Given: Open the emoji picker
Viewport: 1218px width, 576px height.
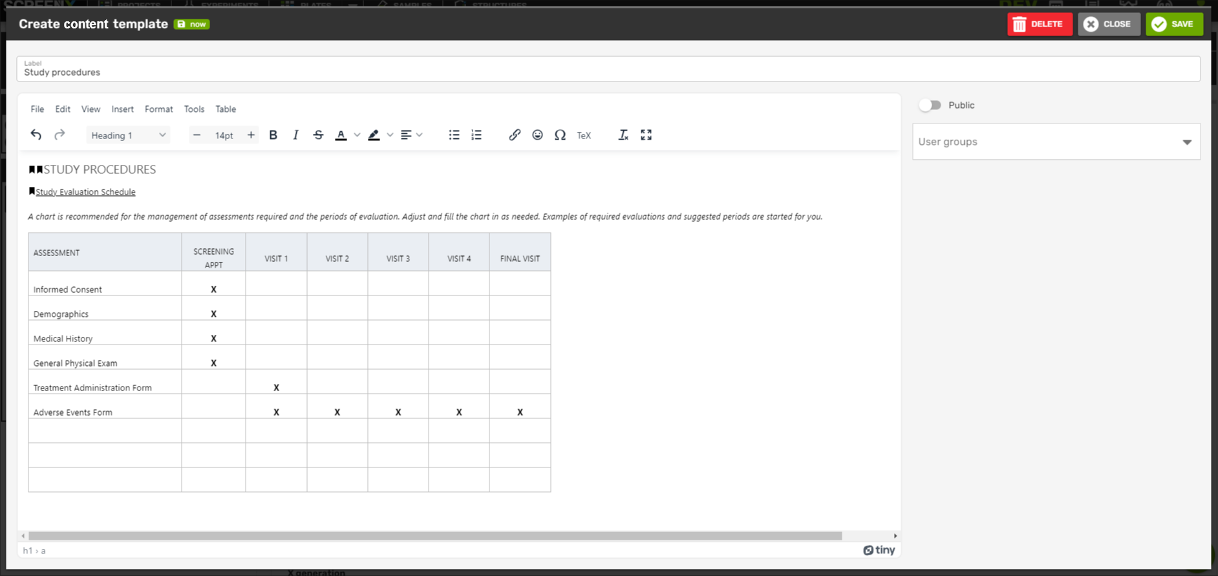Looking at the screenshot, I should pyautogui.click(x=537, y=135).
